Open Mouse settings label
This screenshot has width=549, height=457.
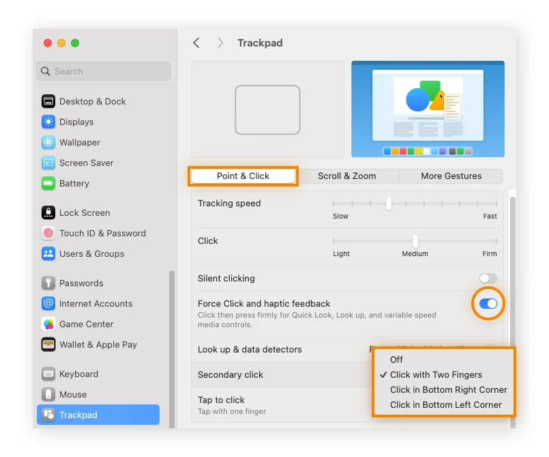[x=73, y=394]
